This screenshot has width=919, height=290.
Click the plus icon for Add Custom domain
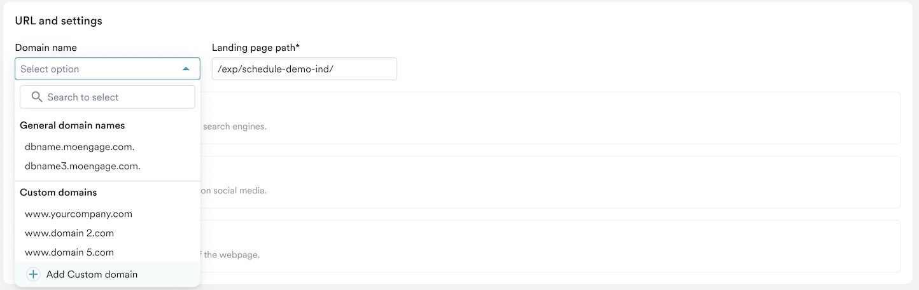[x=33, y=275]
